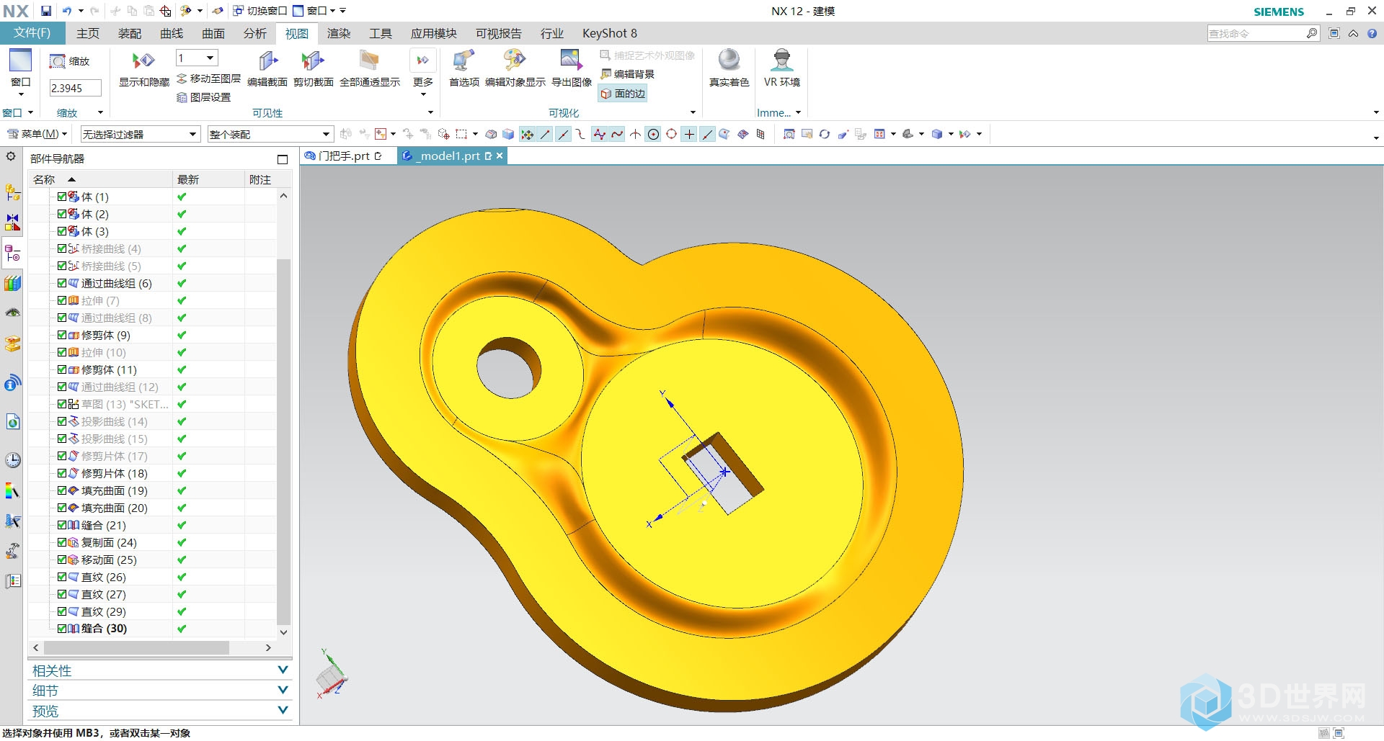1384x741 pixels.
Task: Click the 缩放 (Zoom) tool icon
Action: tap(58, 61)
